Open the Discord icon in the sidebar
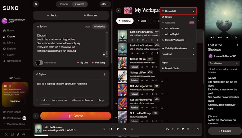This screenshot has height=138, width=242. pyautogui.click(x=24, y=134)
